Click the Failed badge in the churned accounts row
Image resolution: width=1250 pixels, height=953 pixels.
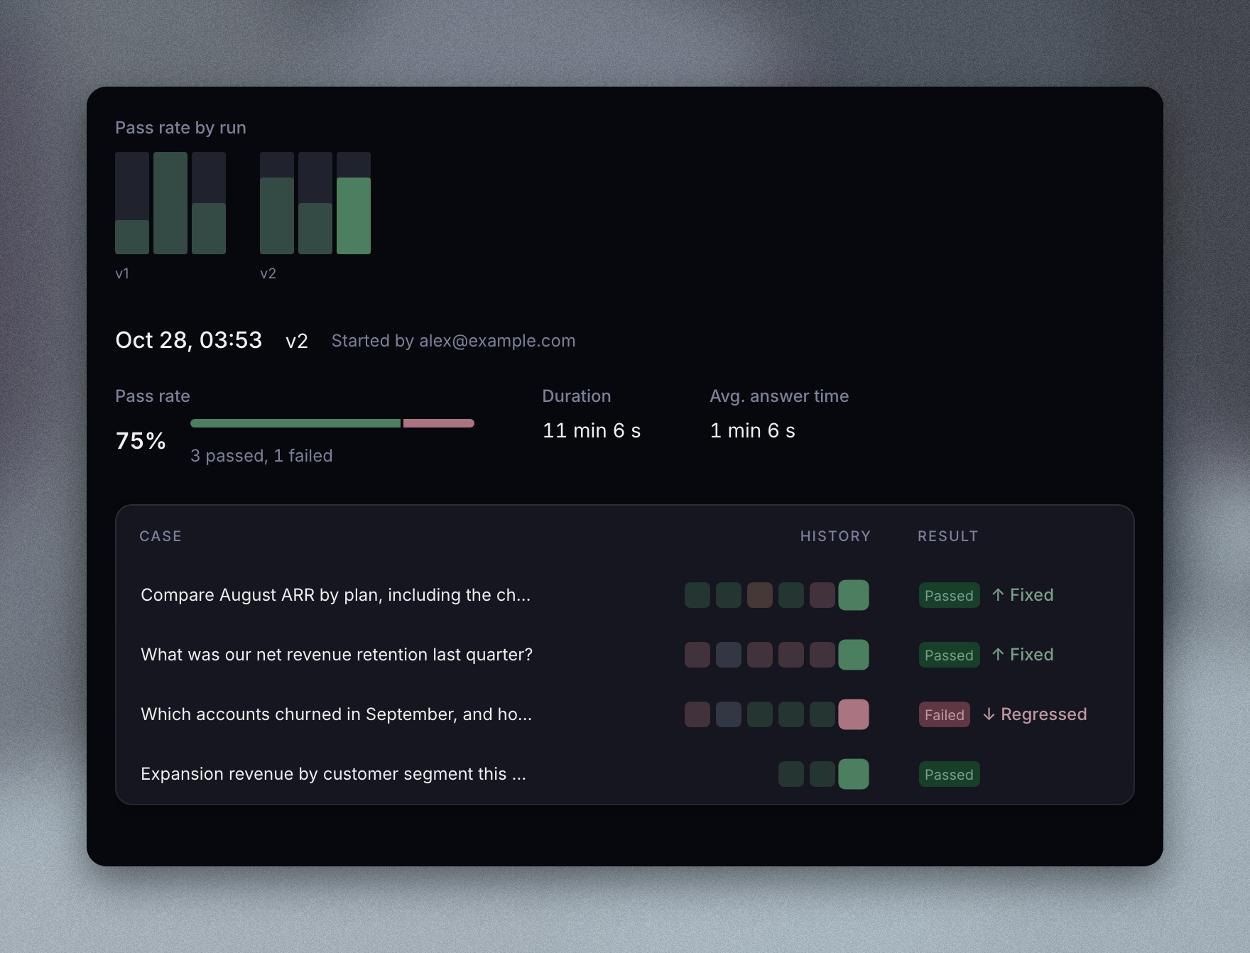tap(945, 714)
